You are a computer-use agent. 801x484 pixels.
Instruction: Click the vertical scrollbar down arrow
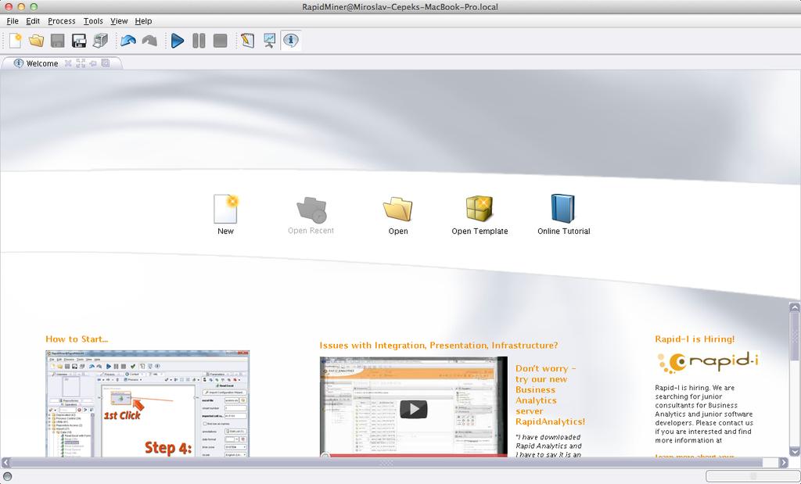coord(795,451)
